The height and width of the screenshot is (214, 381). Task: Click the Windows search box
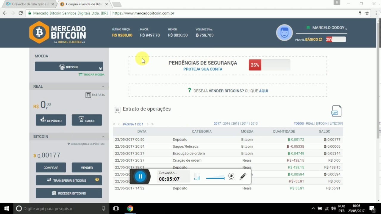[x=61, y=208]
